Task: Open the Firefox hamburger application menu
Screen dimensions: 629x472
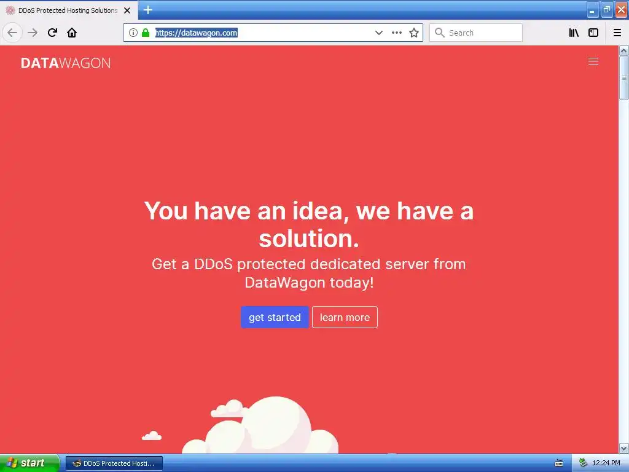Action: (x=617, y=33)
